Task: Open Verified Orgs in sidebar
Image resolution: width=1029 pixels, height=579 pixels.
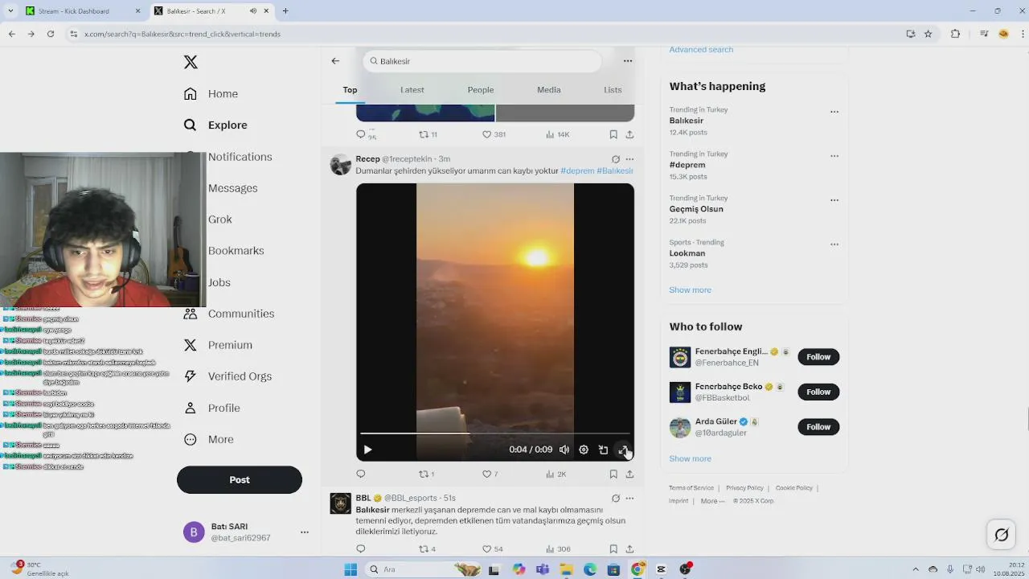Action: click(x=228, y=376)
